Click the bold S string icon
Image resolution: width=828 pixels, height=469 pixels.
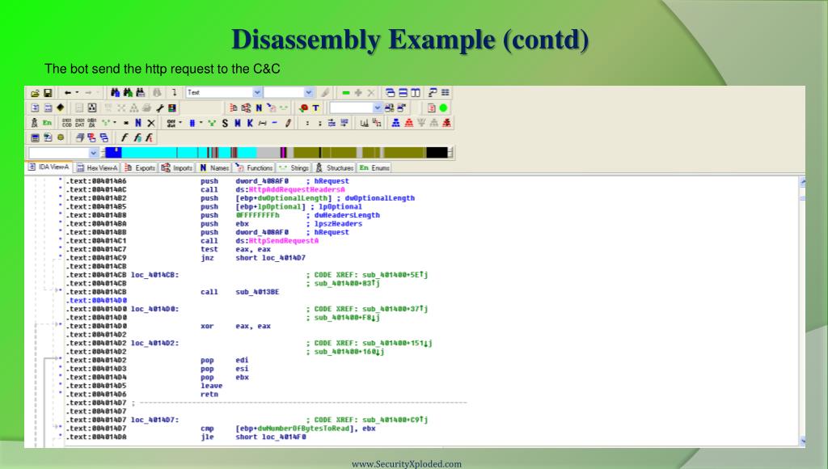pos(225,123)
